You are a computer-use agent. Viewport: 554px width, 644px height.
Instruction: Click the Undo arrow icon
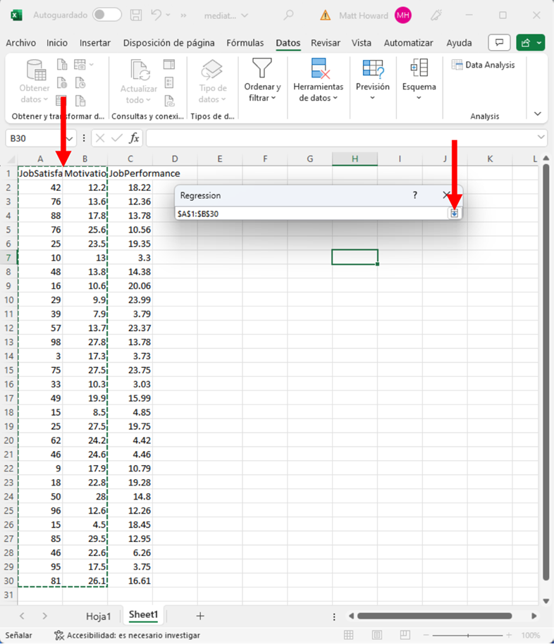tap(156, 15)
